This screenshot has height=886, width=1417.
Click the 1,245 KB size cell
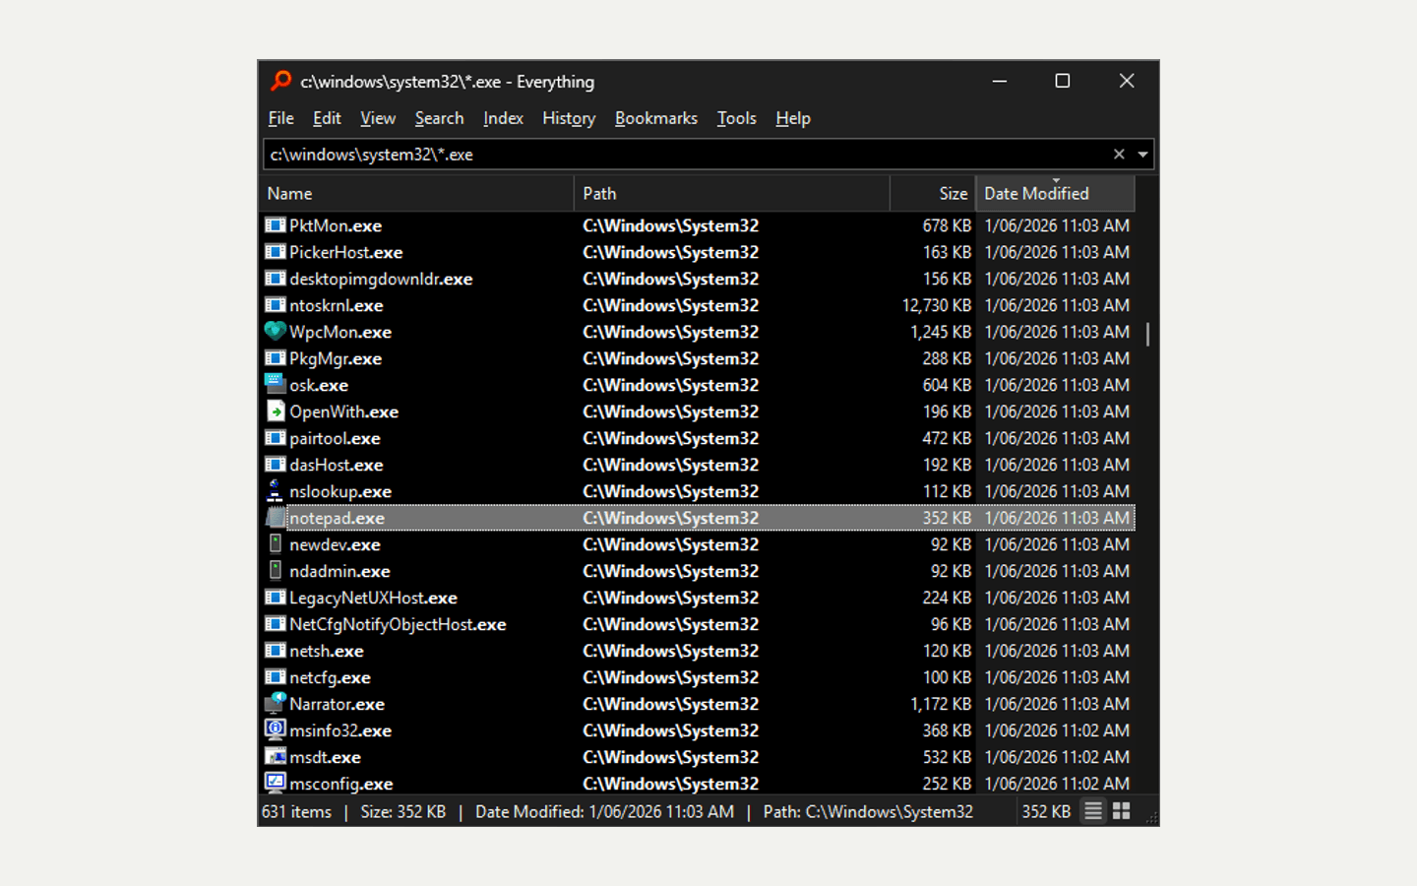941,332
